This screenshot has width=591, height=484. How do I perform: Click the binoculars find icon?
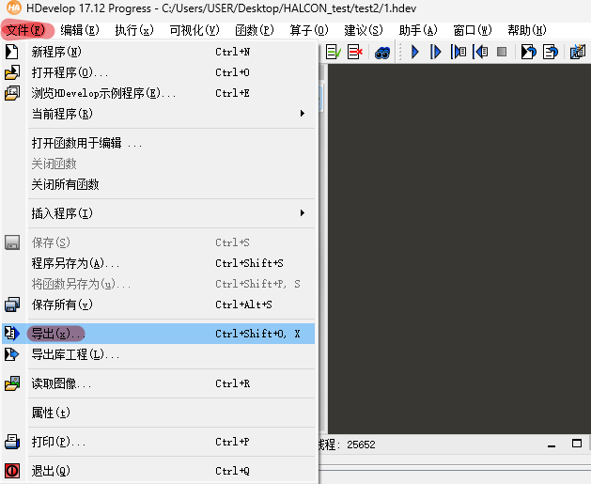[382, 53]
